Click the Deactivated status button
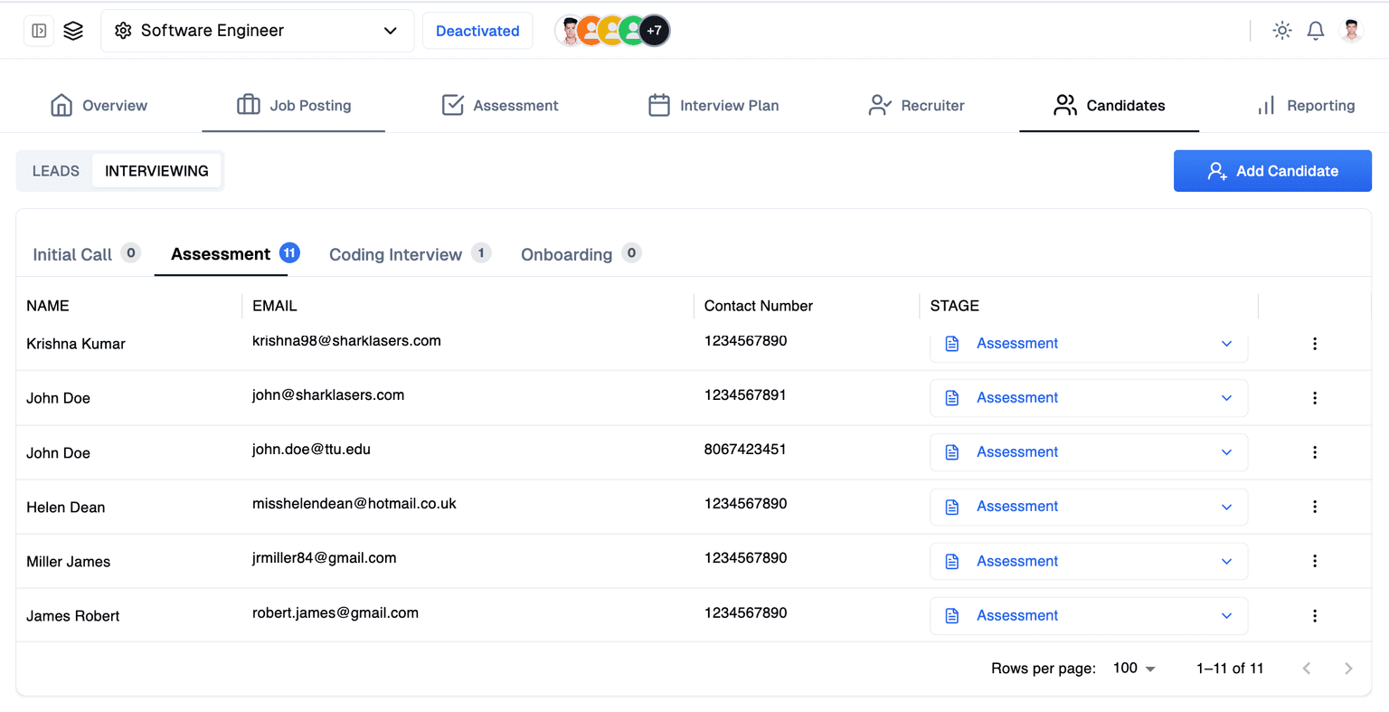1389x712 pixels. point(477,31)
